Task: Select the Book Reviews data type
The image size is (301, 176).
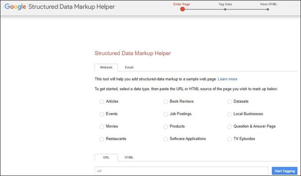Action: [165, 102]
